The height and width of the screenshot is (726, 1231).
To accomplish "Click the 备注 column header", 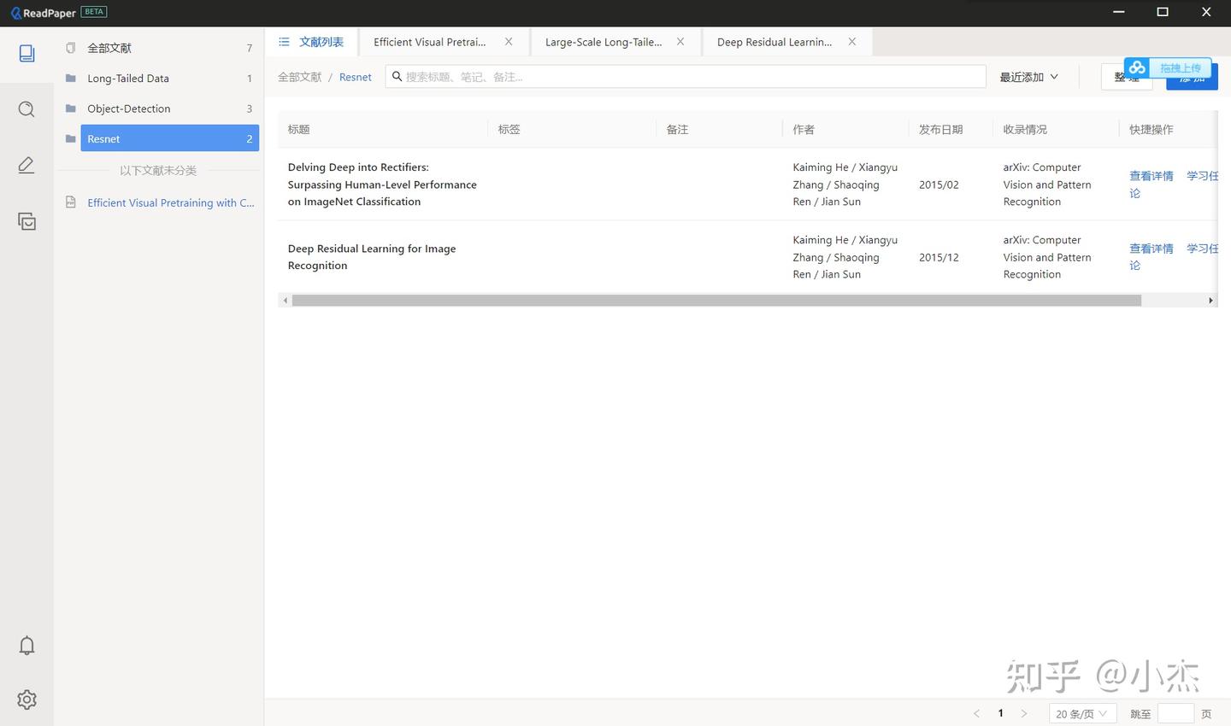I will pyautogui.click(x=678, y=130).
